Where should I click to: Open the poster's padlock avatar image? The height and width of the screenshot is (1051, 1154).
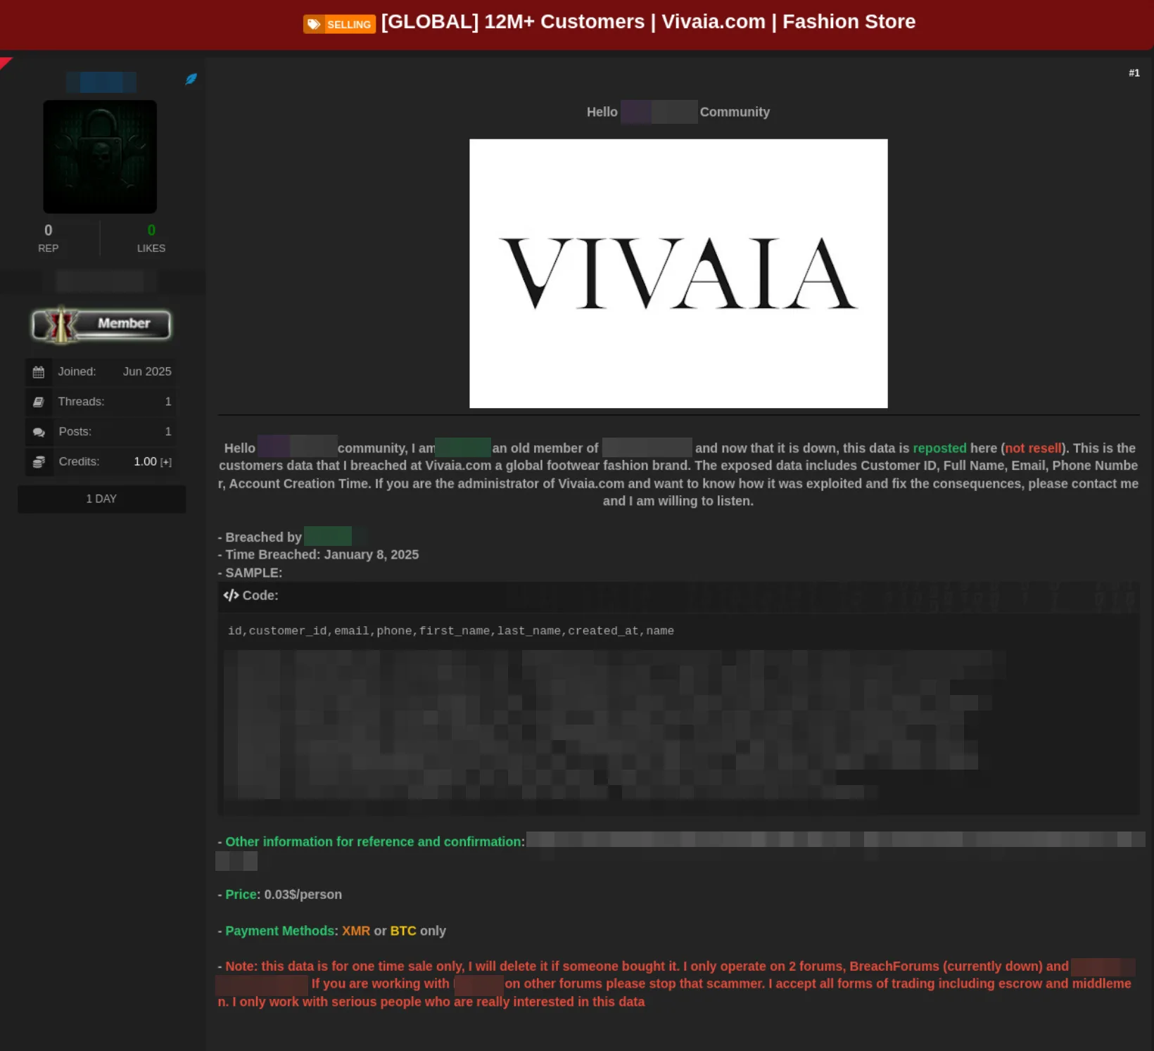100,156
